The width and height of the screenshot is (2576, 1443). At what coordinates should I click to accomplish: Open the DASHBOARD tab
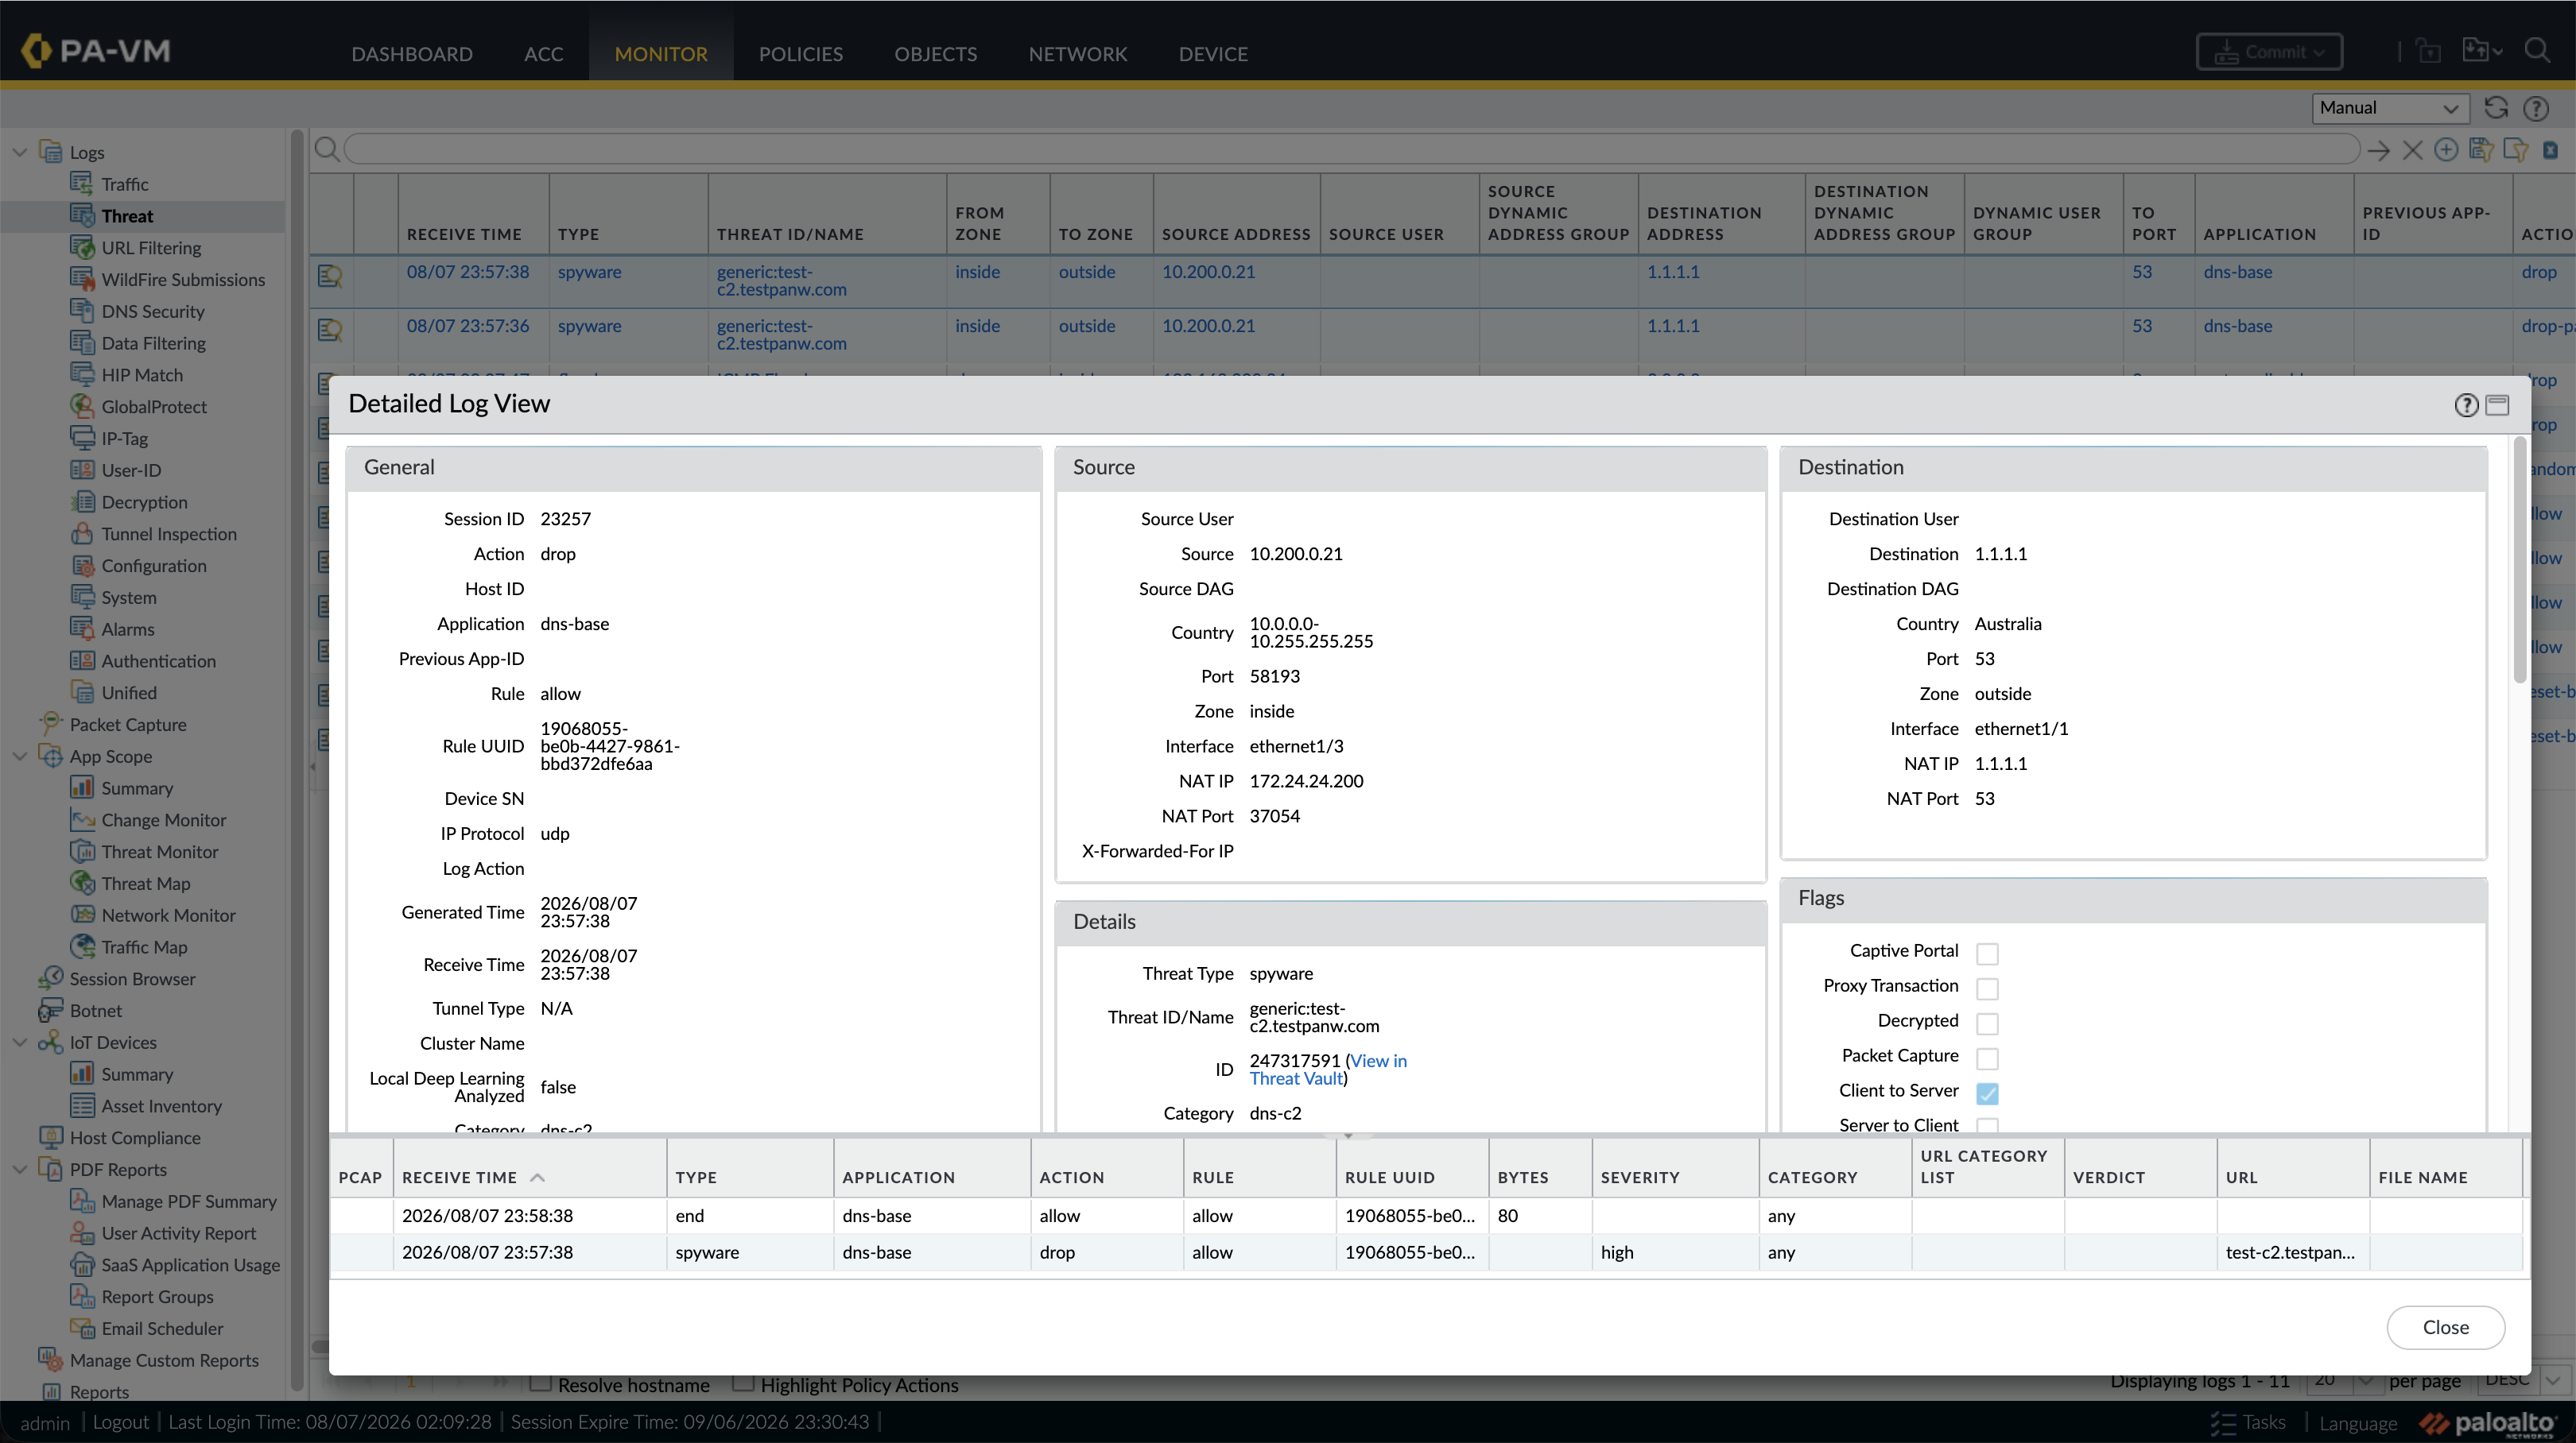coord(412,54)
